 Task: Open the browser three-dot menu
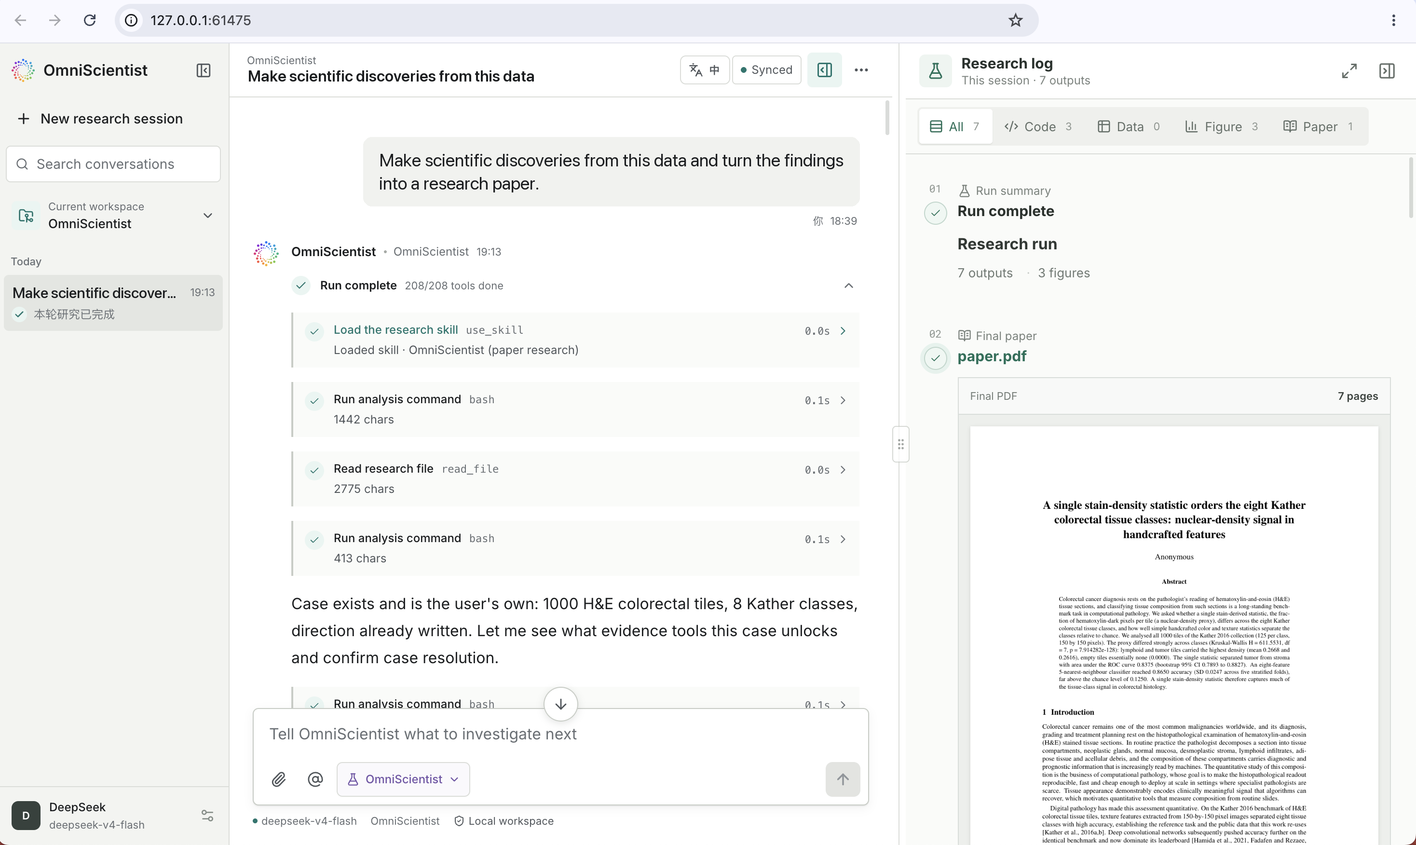(1393, 21)
